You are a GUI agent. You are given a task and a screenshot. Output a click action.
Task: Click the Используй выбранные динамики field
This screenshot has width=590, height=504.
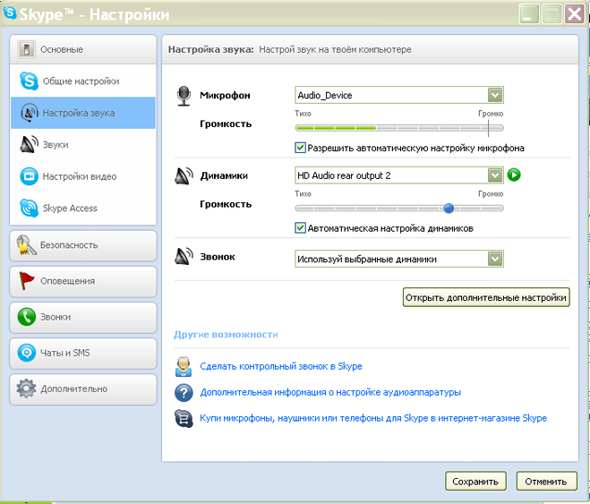(x=398, y=259)
